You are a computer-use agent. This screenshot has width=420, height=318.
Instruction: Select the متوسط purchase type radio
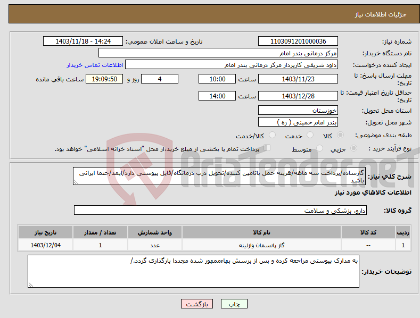[x=319, y=148]
